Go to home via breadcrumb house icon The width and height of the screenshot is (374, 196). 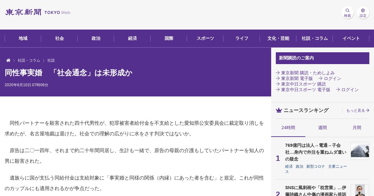click(8, 60)
